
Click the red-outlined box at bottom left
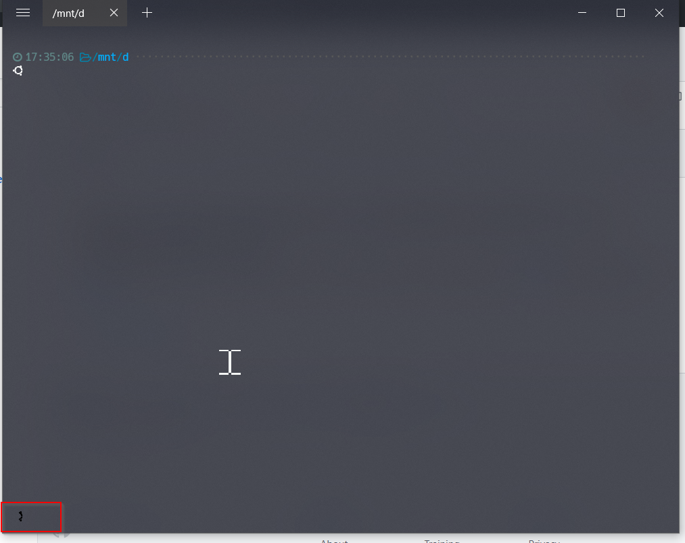(x=32, y=517)
